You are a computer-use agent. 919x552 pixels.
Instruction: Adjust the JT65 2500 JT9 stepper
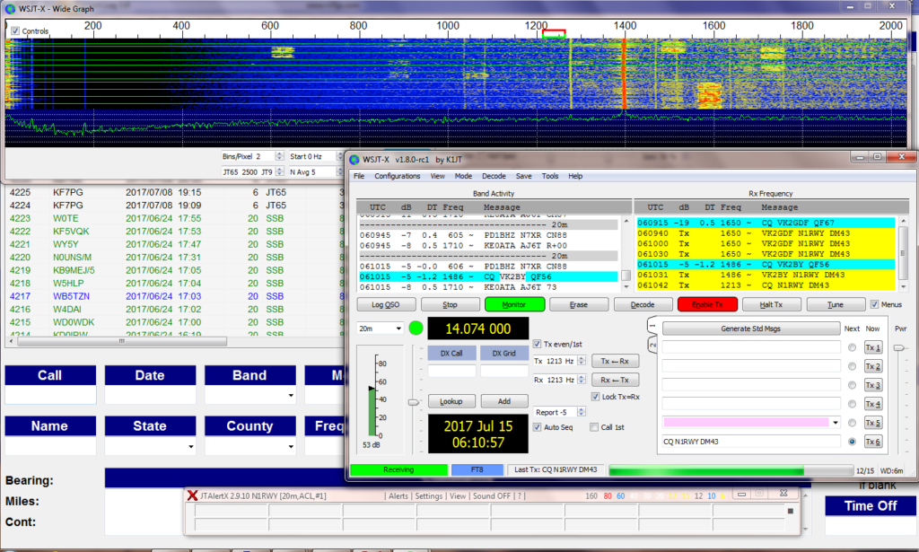pos(280,171)
